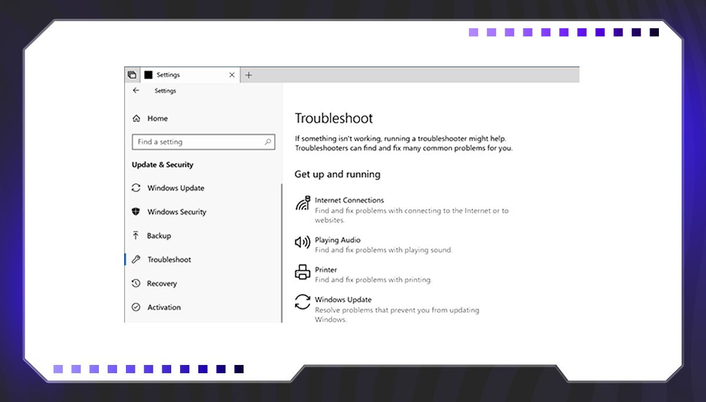Click the Internet Connections troubleshooter icon
This screenshot has width=706, height=402.
(302, 203)
